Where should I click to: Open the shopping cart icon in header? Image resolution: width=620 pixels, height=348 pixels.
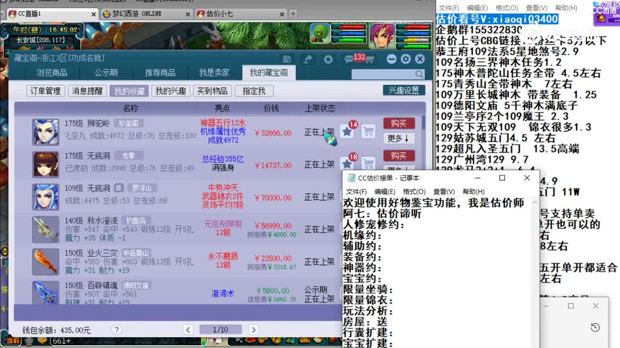click(370, 59)
